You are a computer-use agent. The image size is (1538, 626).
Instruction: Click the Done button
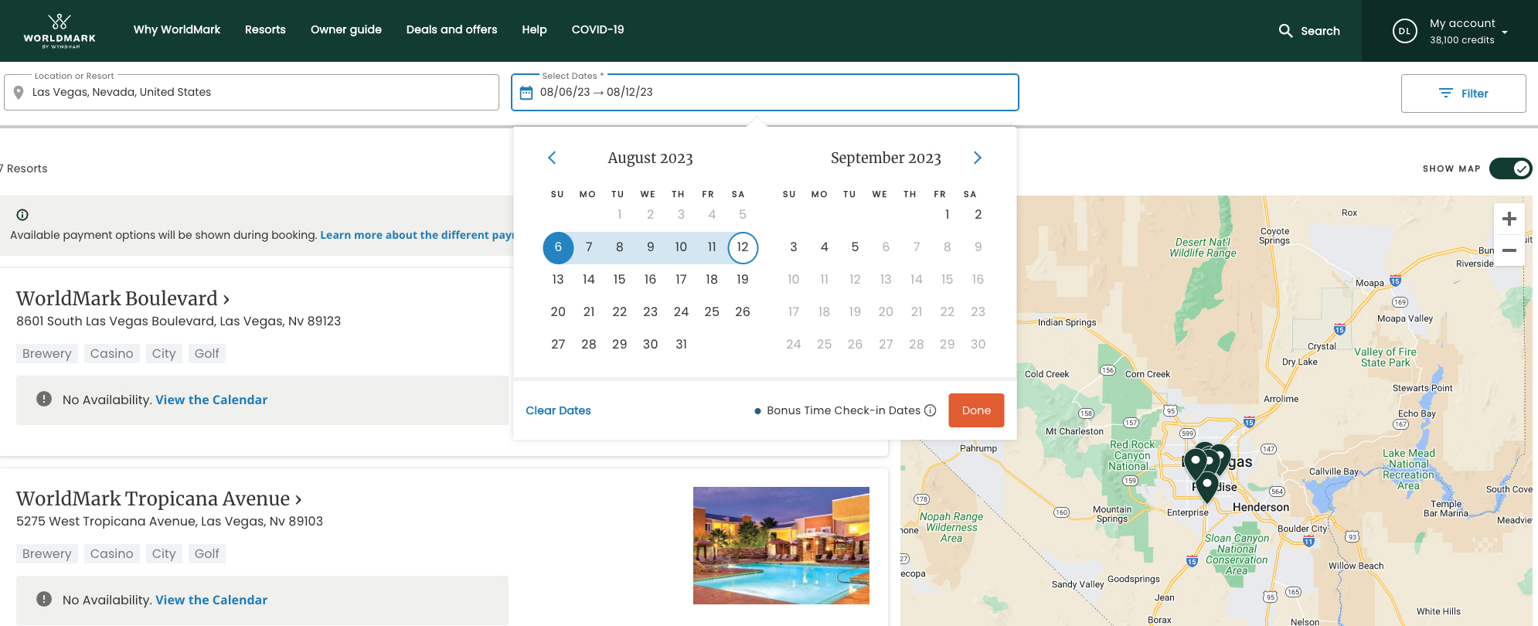(976, 410)
